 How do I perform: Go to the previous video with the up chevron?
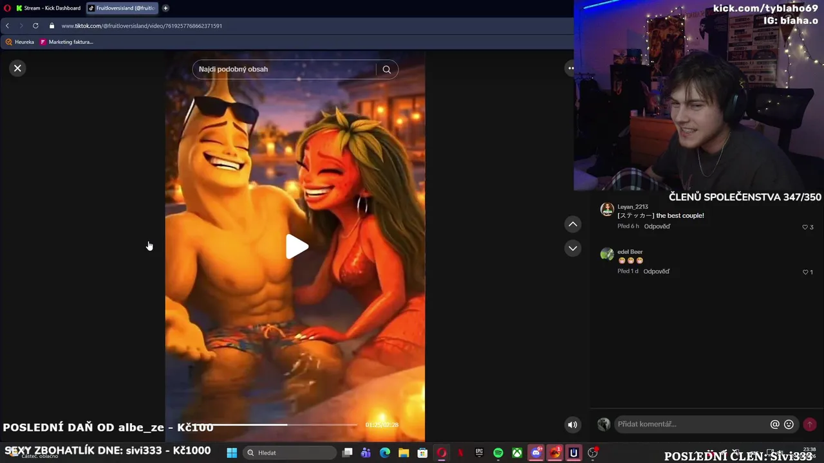pyautogui.click(x=572, y=224)
